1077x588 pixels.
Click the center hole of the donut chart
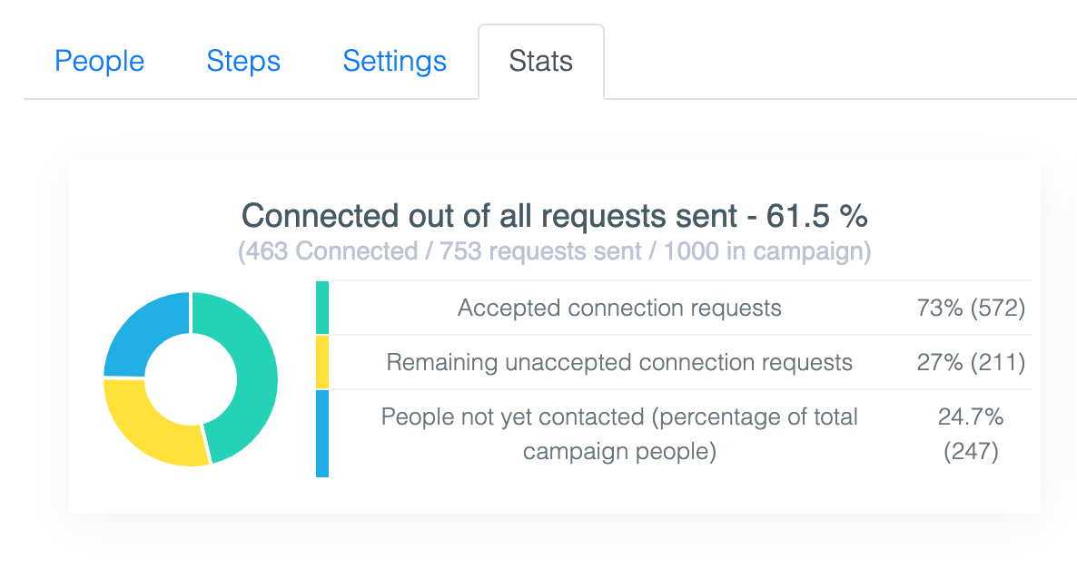[191, 379]
